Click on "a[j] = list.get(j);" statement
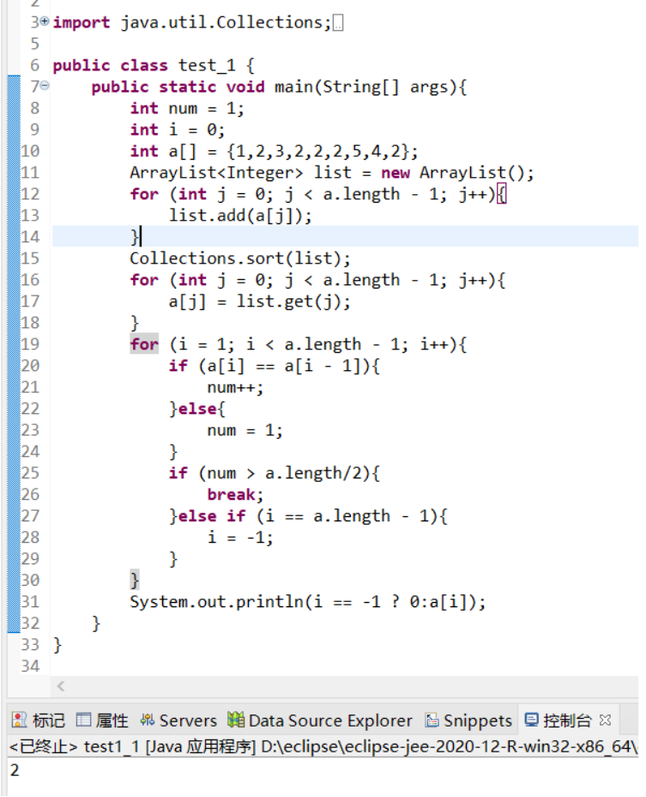Viewport: 646px width, 797px height. pos(260,301)
